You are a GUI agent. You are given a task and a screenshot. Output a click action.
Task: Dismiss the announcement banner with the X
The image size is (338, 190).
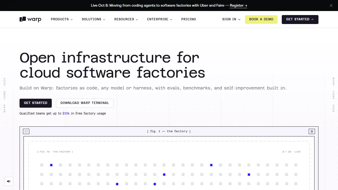point(331,6)
